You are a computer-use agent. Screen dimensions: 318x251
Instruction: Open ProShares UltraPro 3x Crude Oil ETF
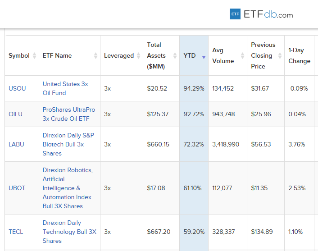pos(66,114)
